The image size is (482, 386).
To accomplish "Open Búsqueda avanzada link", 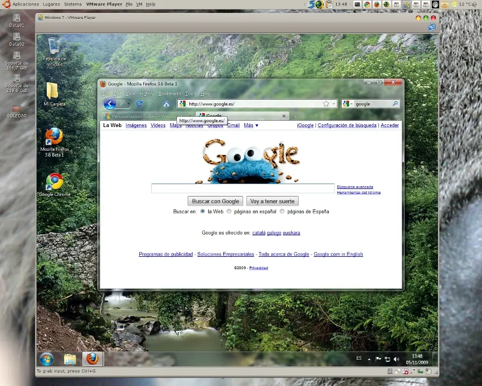I will [x=355, y=187].
